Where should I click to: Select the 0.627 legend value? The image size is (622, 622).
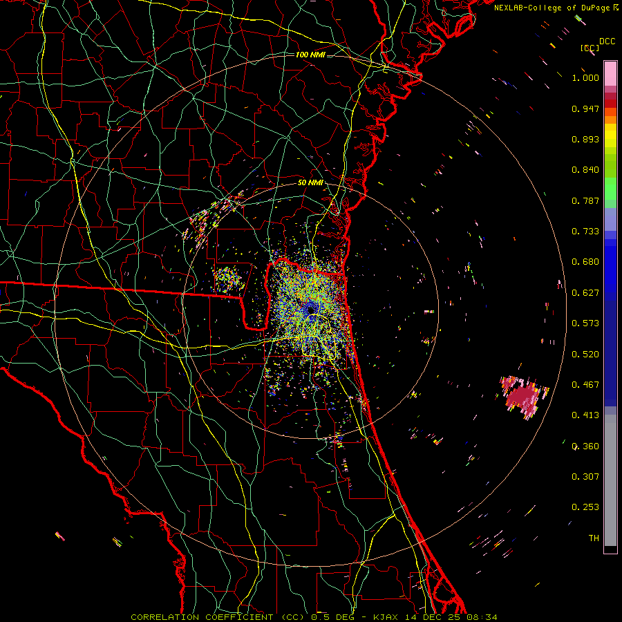coord(585,293)
